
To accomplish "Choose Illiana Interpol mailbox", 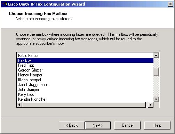I will click(x=85, y=80).
